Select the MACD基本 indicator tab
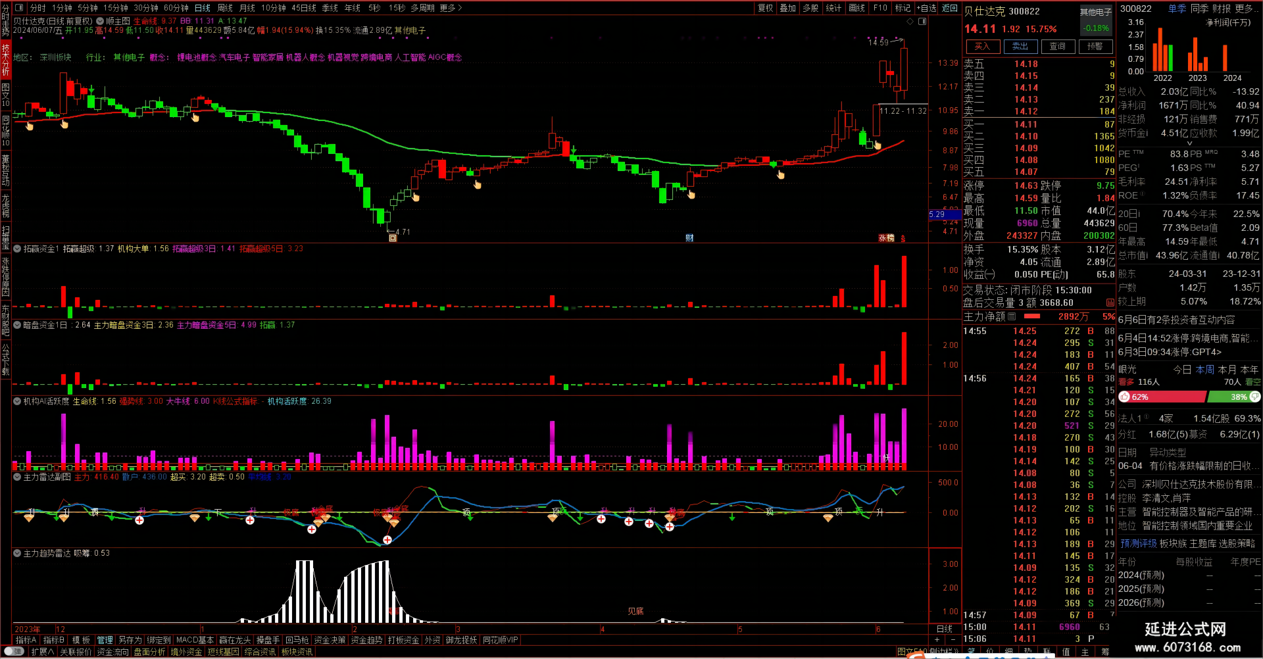 pos(195,640)
